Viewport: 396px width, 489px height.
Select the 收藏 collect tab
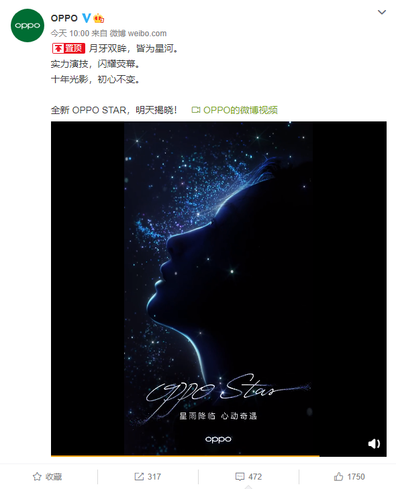point(48,476)
